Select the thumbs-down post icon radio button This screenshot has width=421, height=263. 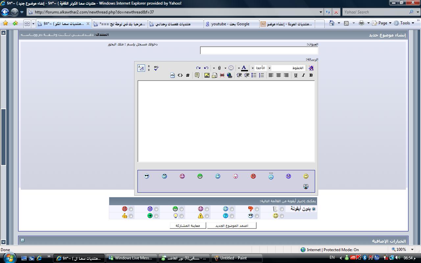tap(257, 209)
